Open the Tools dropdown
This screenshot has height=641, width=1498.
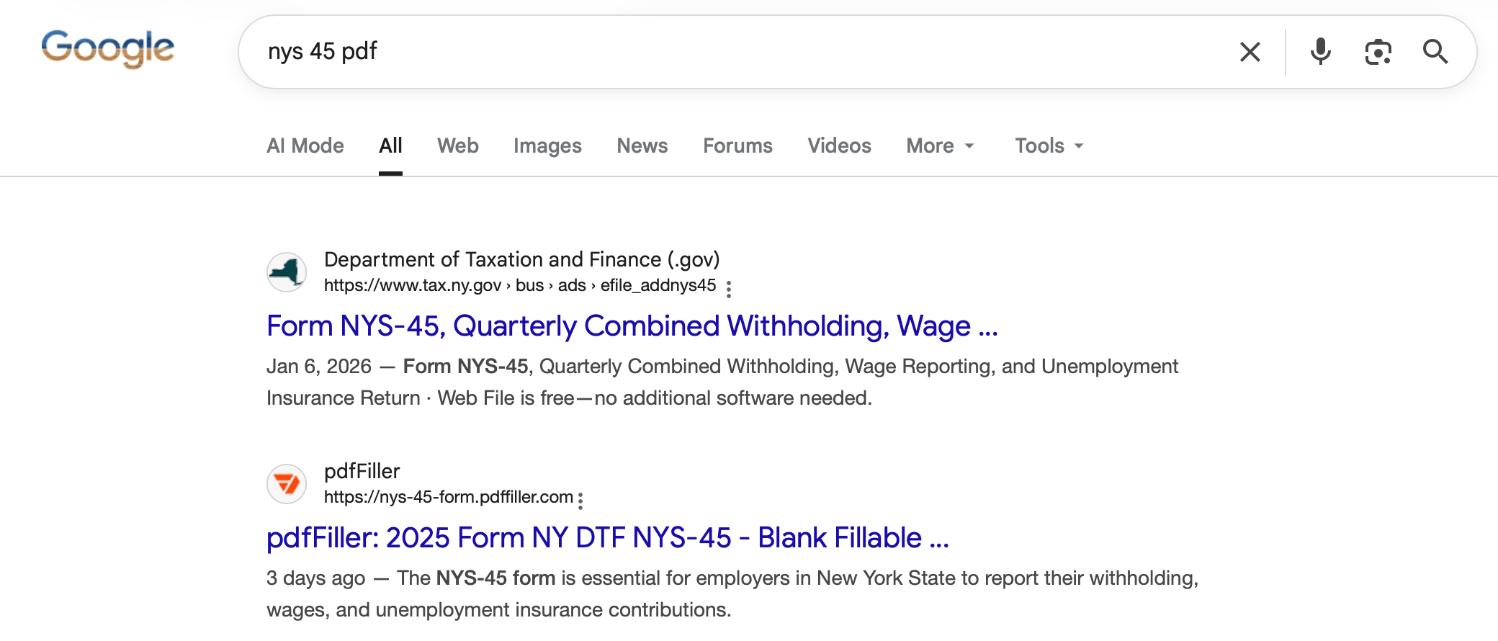point(1049,146)
